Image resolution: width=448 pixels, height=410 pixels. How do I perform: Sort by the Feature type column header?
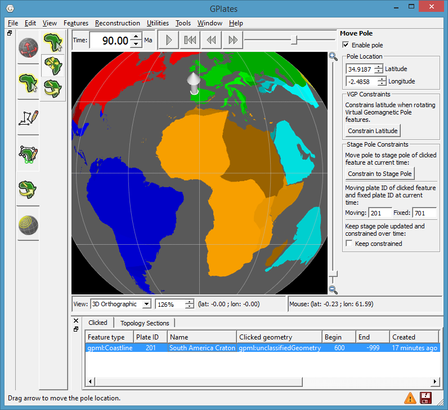[x=109, y=337]
